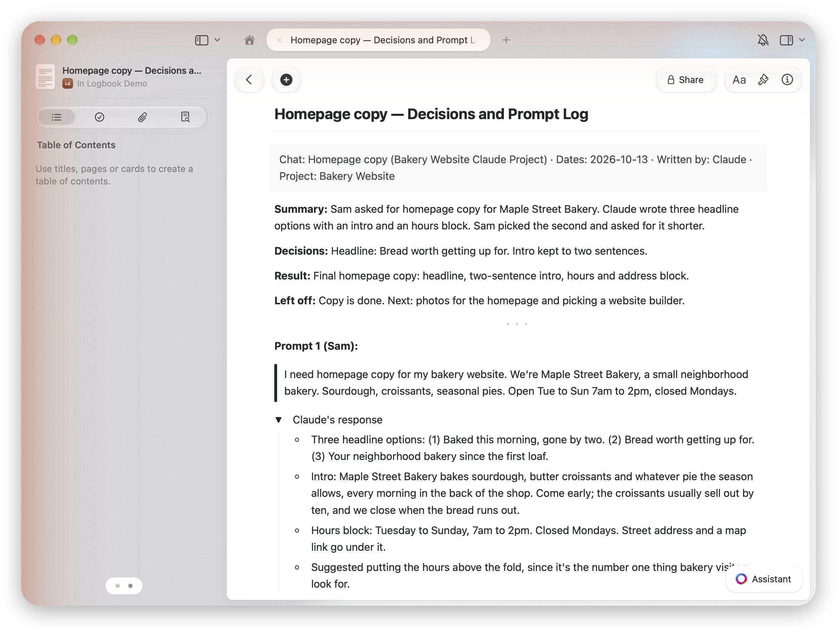Click the 'Prompt 1 (Sam):' heading
Viewport: 837px width, 627px height.
coord(316,346)
